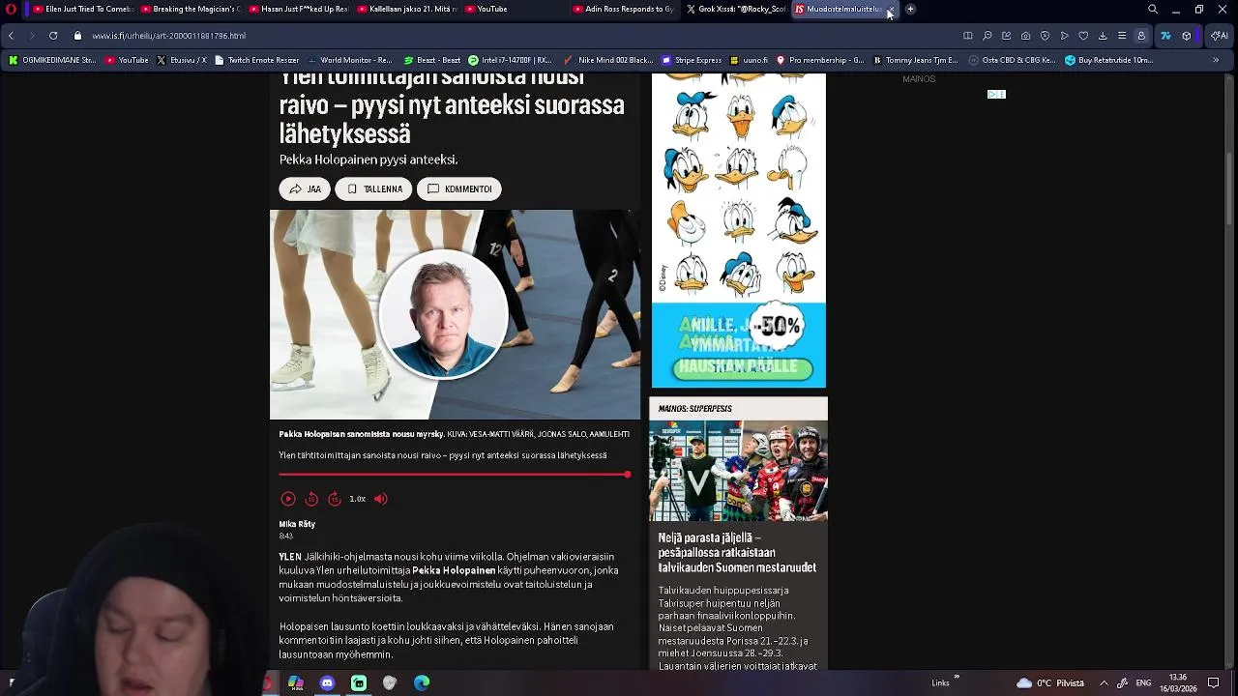Switch to the Adin Ross Responds tab
The height and width of the screenshot is (696, 1238).
pos(624,9)
